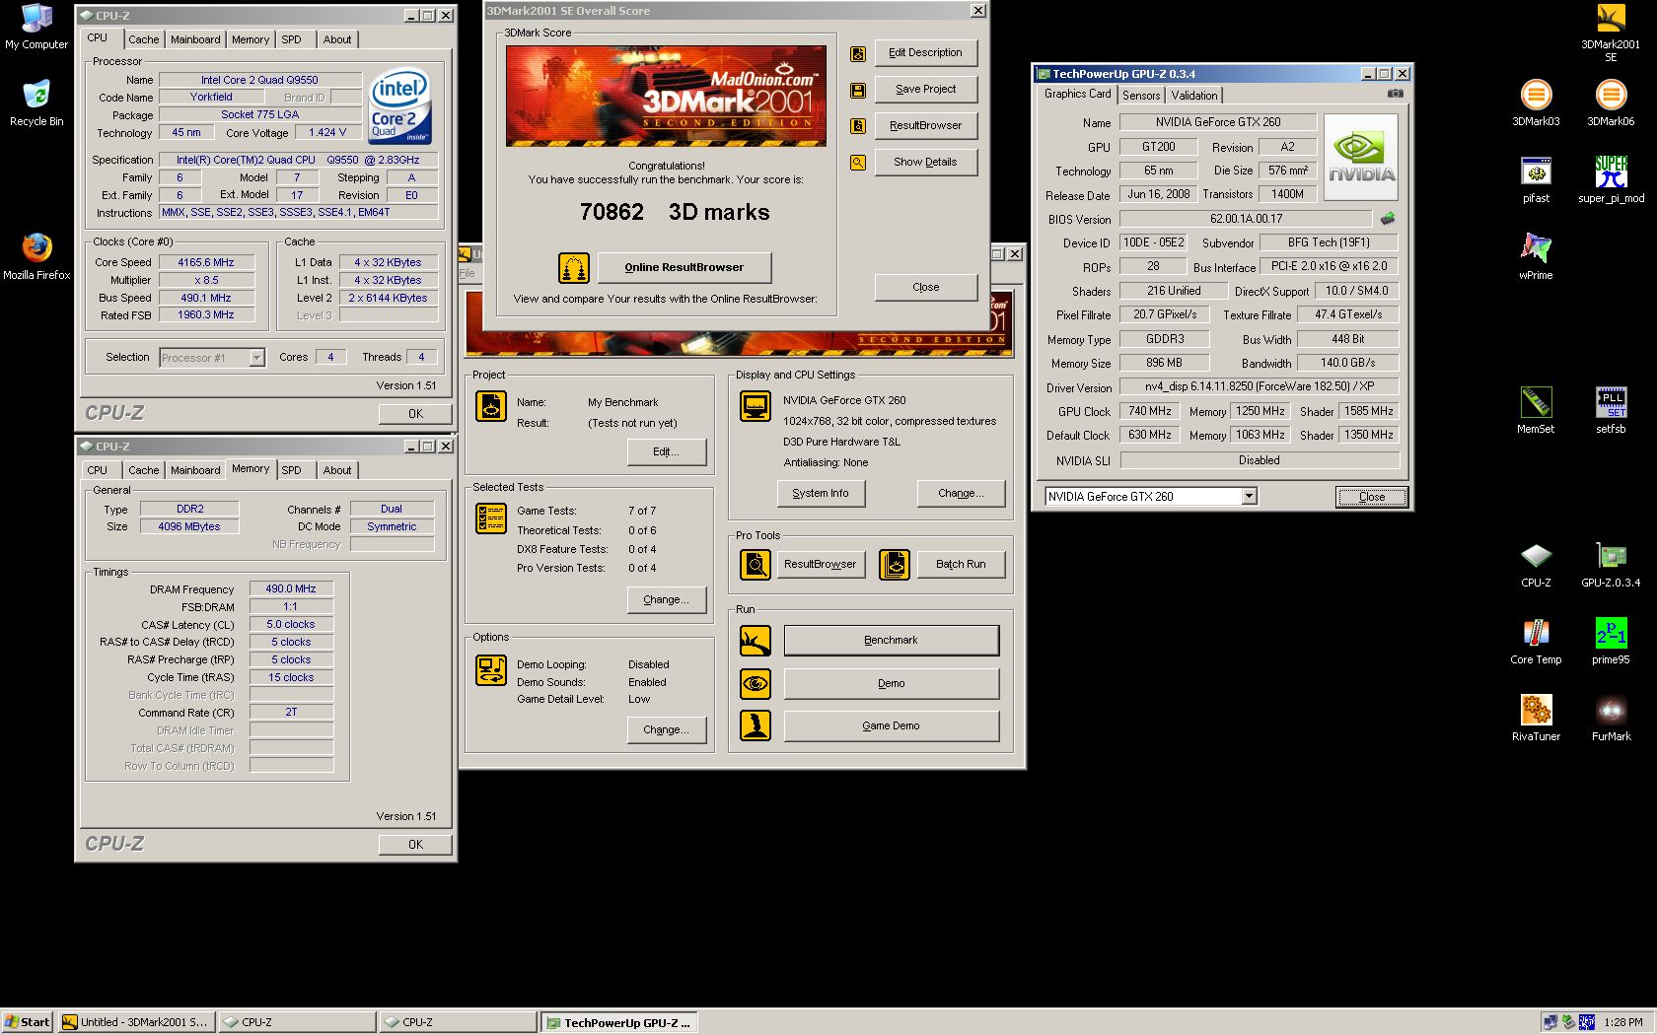Click the Edit Description icon in 3DMark score
The height and width of the screenshot is (1035, 1657).
(858, 53)
